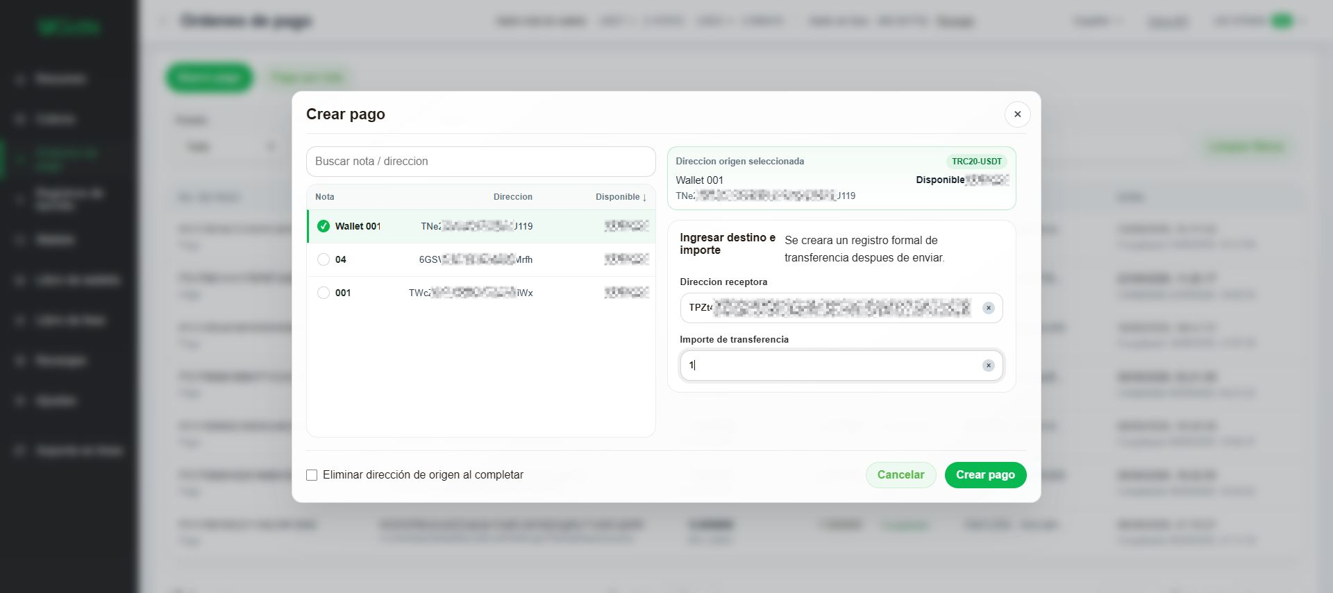Select the 04 wallet radio button
Image resolution: width=1333 pixels, height=593 pixels.
click(x=324, y=259)
